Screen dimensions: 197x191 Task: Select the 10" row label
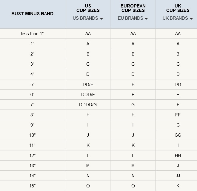(x=32, y=135)
